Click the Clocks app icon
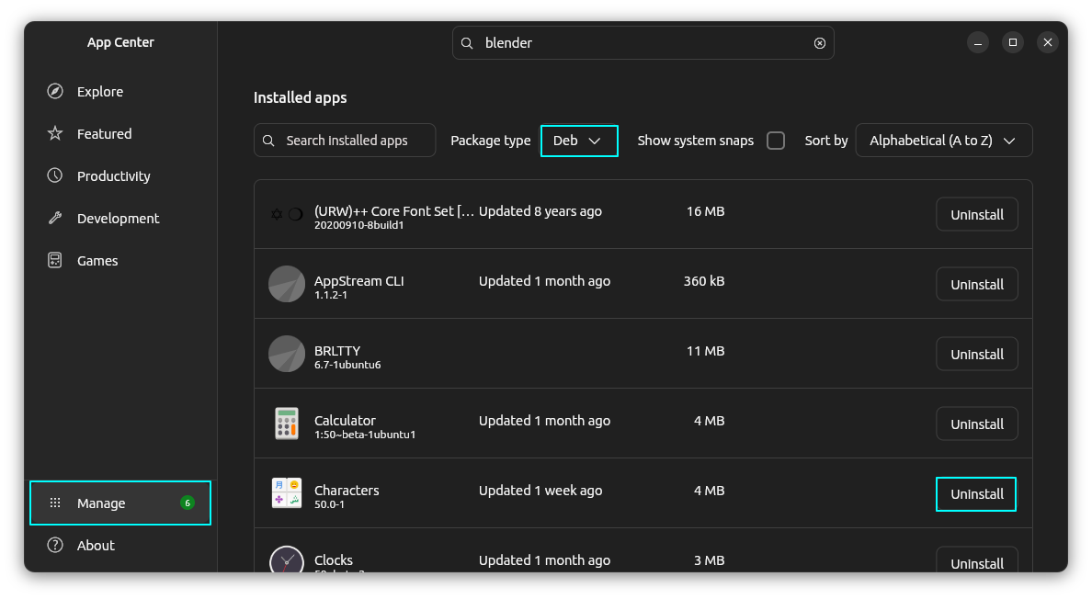 287,559
